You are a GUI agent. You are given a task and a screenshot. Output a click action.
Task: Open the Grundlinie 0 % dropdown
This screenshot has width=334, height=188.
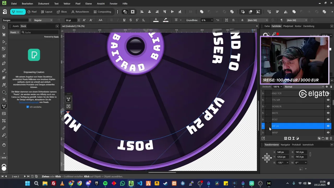pos(212,20)
